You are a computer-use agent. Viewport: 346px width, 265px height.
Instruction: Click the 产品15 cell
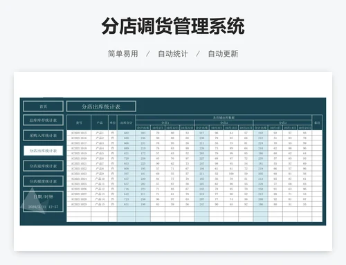click(100, 204)
